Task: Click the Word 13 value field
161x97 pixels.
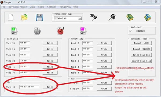Action: click(25, 55)
